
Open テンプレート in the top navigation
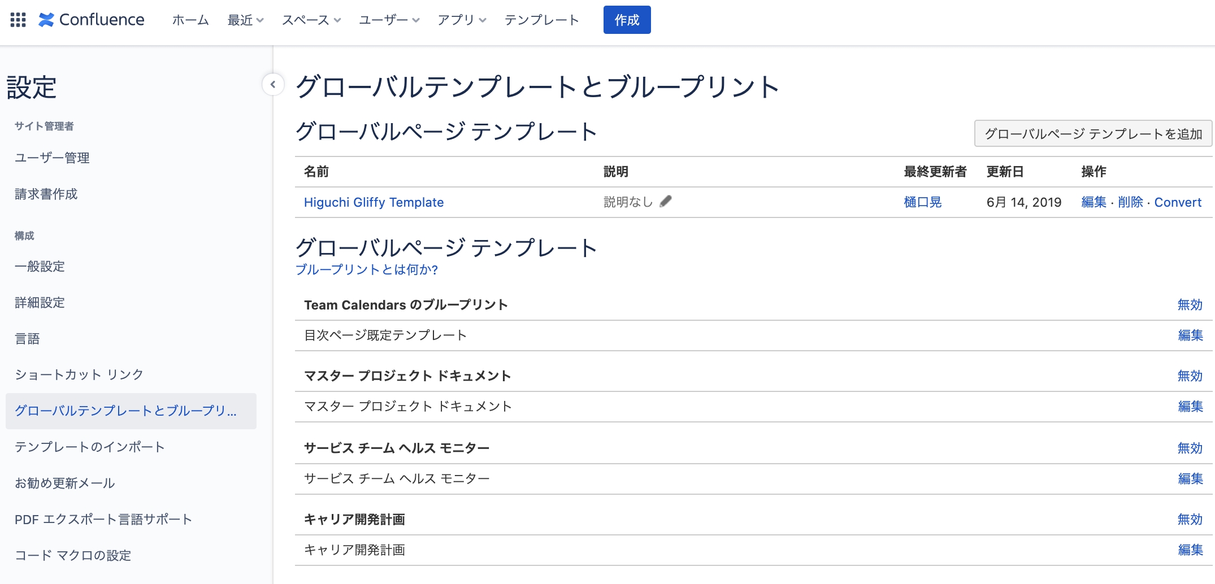tap(541, 20)
